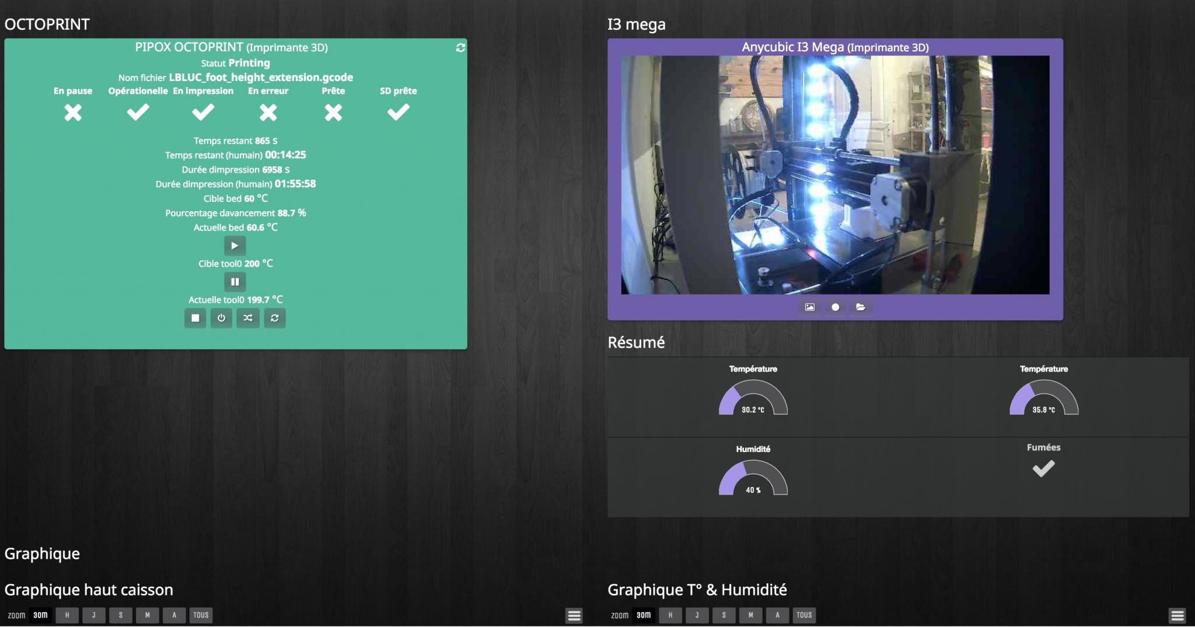Click the Prête cross status icon

[x=333, y=112]
